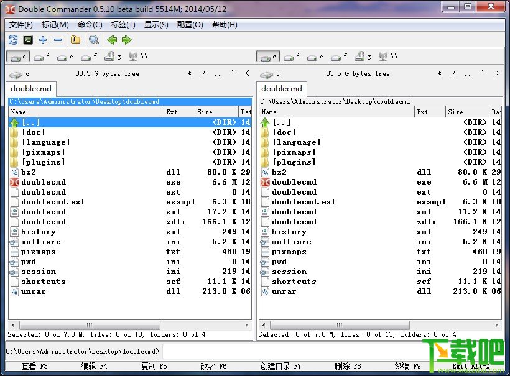The width and height of the screenshot is (510, 376).
Task: Click the green back arrow
Action: pos(112,40)
